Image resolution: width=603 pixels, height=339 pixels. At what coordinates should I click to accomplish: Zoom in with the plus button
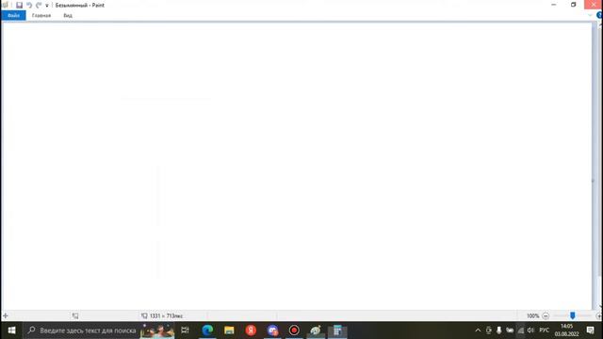pyautogui.click(x=599, y=316)
